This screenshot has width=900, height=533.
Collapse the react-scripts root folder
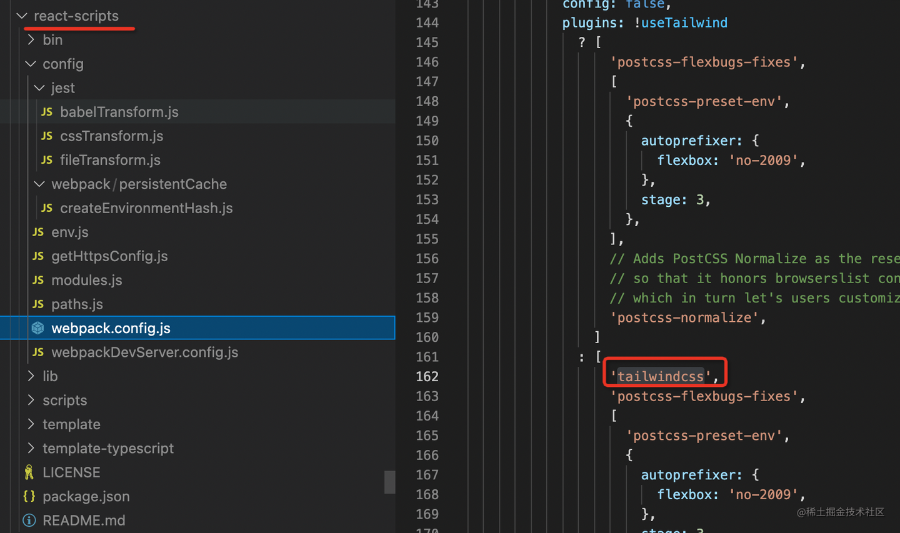22,16
